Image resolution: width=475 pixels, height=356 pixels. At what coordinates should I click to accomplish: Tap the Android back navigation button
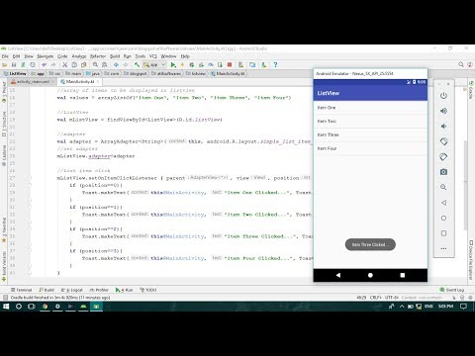coord(338,275)
